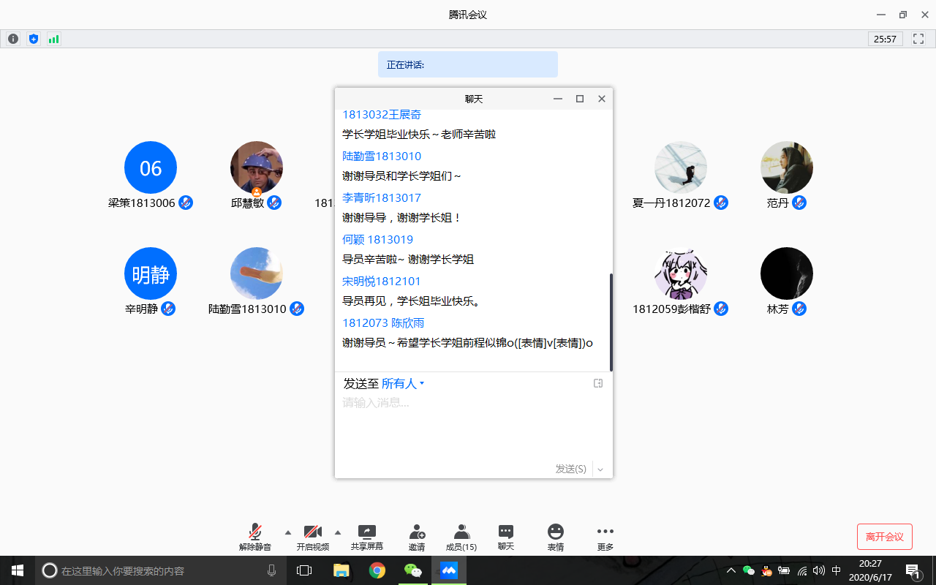The image size is (936, 585).
Task: Show hidden system tray icons arrow
Action: 731,570
